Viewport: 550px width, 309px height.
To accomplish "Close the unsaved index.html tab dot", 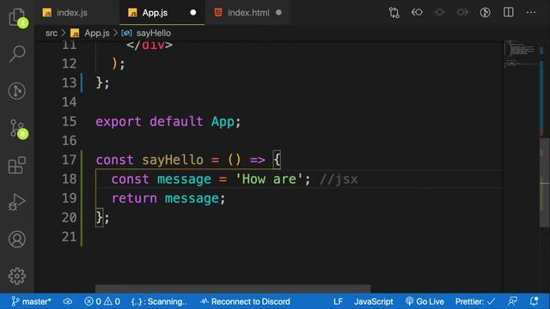I will [x=278, y=13].
